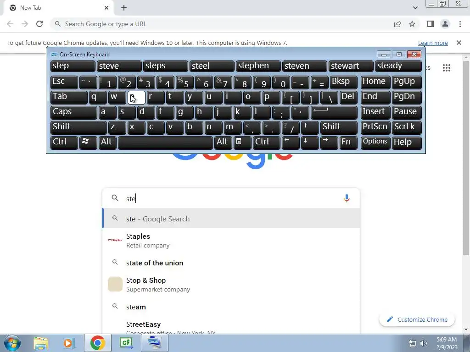Choose 'state of the union' suggestion
The image size is (470, 352).
click(x=231, y=263)
